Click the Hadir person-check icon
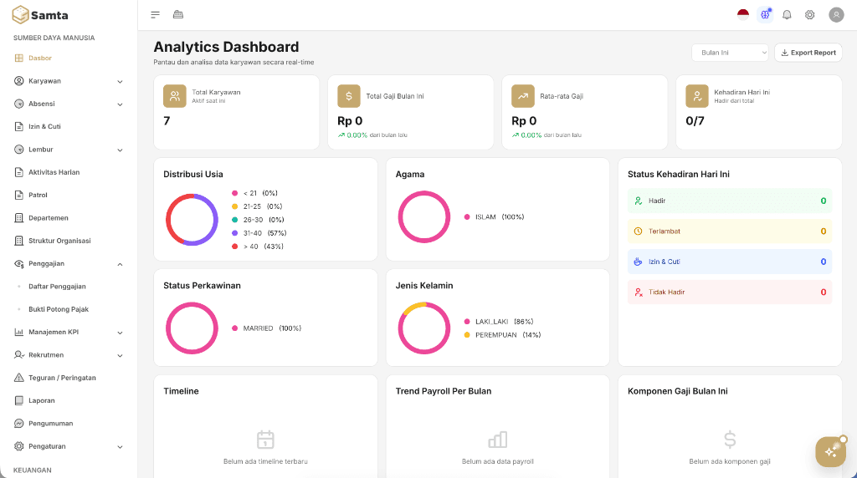The width and height of the screenshot is (857, 478). (638, 201)
